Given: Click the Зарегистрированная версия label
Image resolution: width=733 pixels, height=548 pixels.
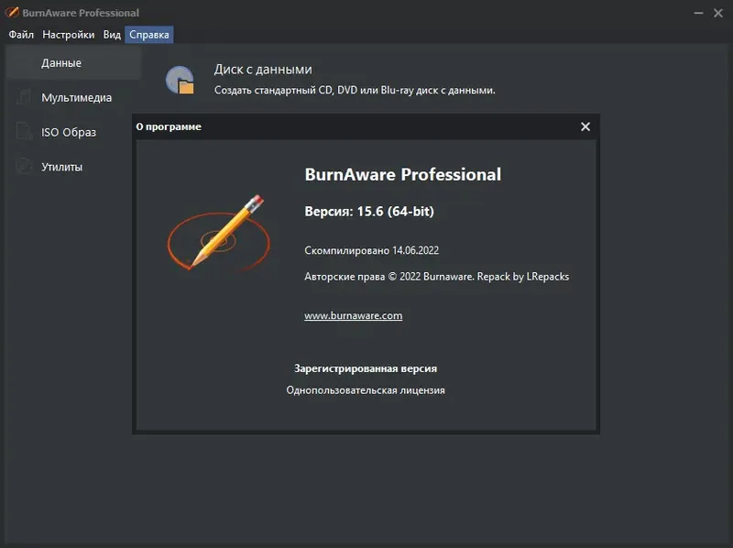Looking at the screenshot, I should click(x=366, y=368).
